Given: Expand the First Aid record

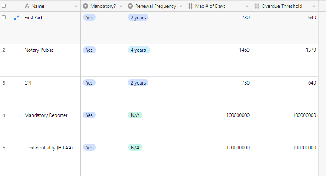Looking at the screenshot, I should click(16, 18).
